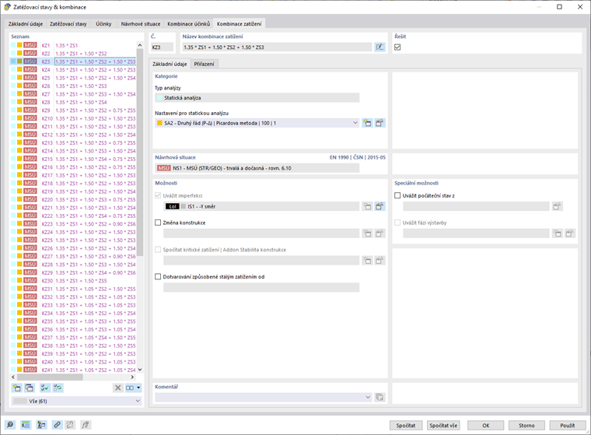Select KZ30 1.35*ZS1 + 1.50*ZS5 row
Viewport: 591px width, 435px height.
(73, 281)
